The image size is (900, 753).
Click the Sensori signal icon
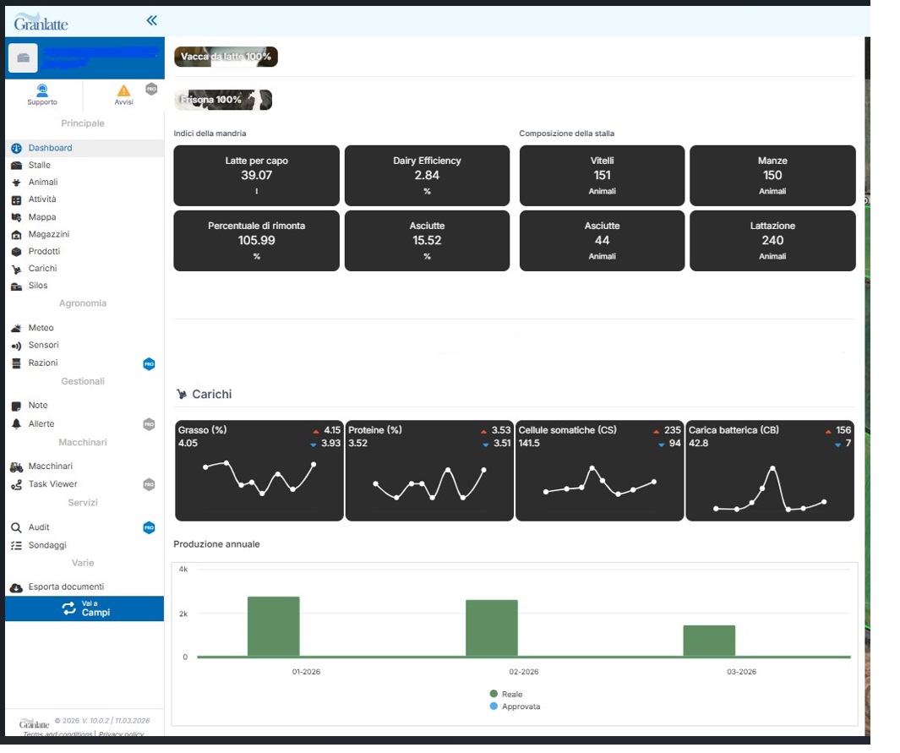(x=16, y=346)
